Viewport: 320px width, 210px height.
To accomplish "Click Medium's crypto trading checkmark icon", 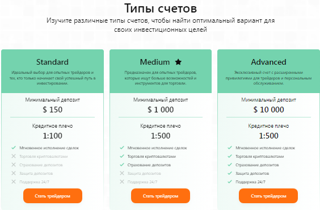I will [122, 156].
